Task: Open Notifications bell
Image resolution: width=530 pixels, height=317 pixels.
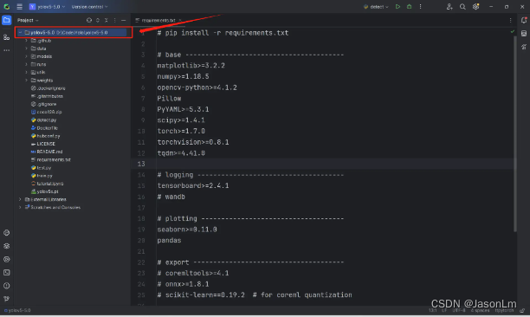Action: [x=524, y=20]
